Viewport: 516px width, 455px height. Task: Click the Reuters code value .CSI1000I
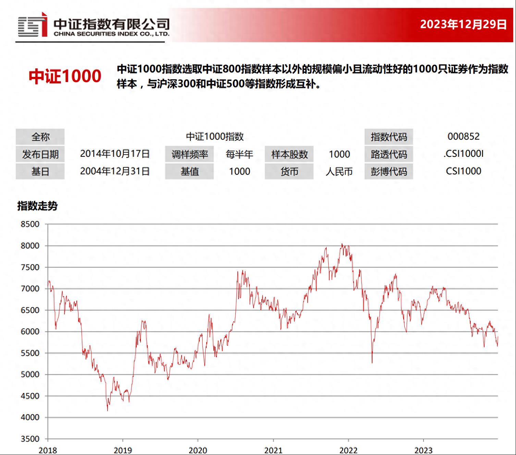pyautogui.click(x=463, y=154)
